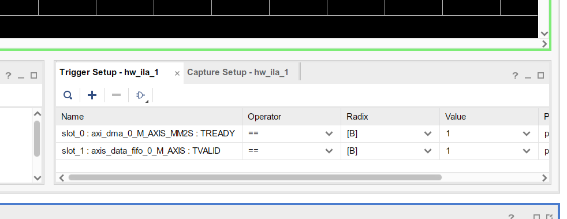Click the horizontal scrollbar in probe table
Viewport: 567px width, 219px height.
[255, 178]
